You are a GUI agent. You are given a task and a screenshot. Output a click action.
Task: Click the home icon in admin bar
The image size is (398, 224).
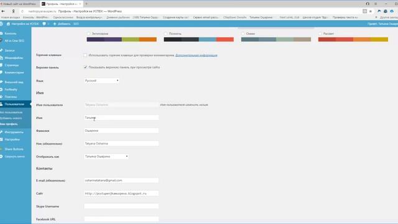8,24
